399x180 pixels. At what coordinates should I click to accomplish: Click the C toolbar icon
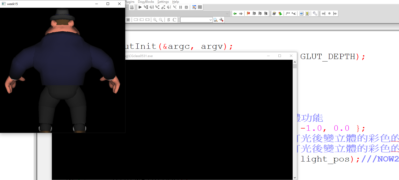point(174,20)
